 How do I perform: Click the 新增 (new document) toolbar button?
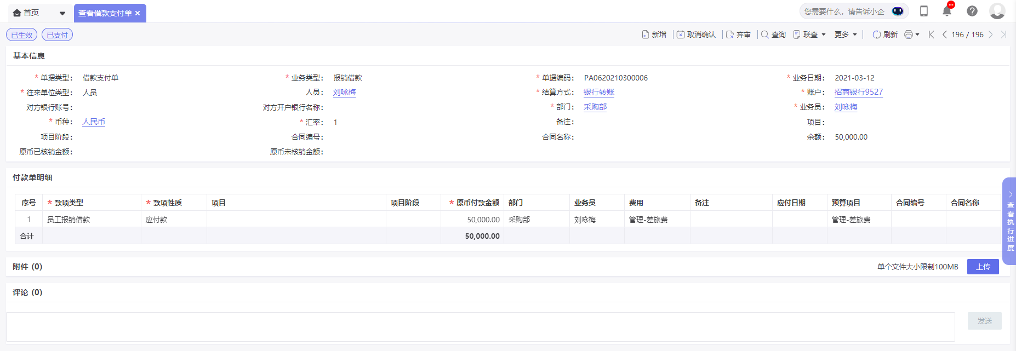(654, 34)
